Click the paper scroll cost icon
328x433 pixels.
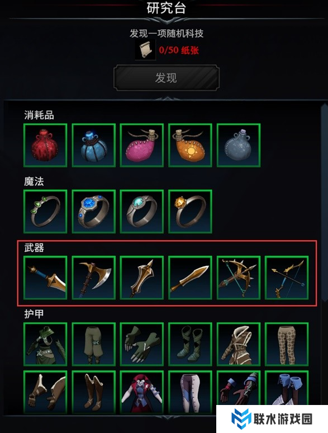145,50
